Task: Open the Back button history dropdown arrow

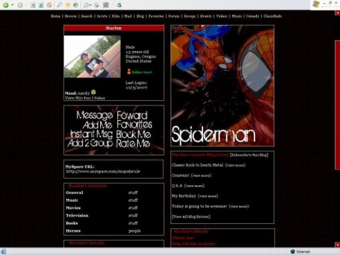Action: (12, 5)
